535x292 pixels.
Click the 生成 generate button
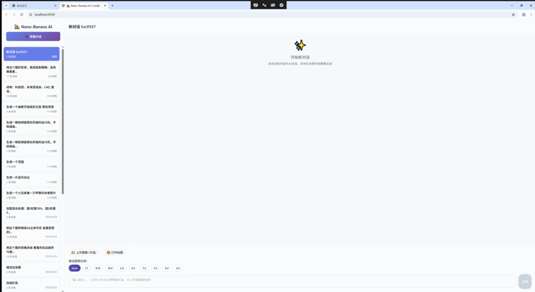pos(525,282)
